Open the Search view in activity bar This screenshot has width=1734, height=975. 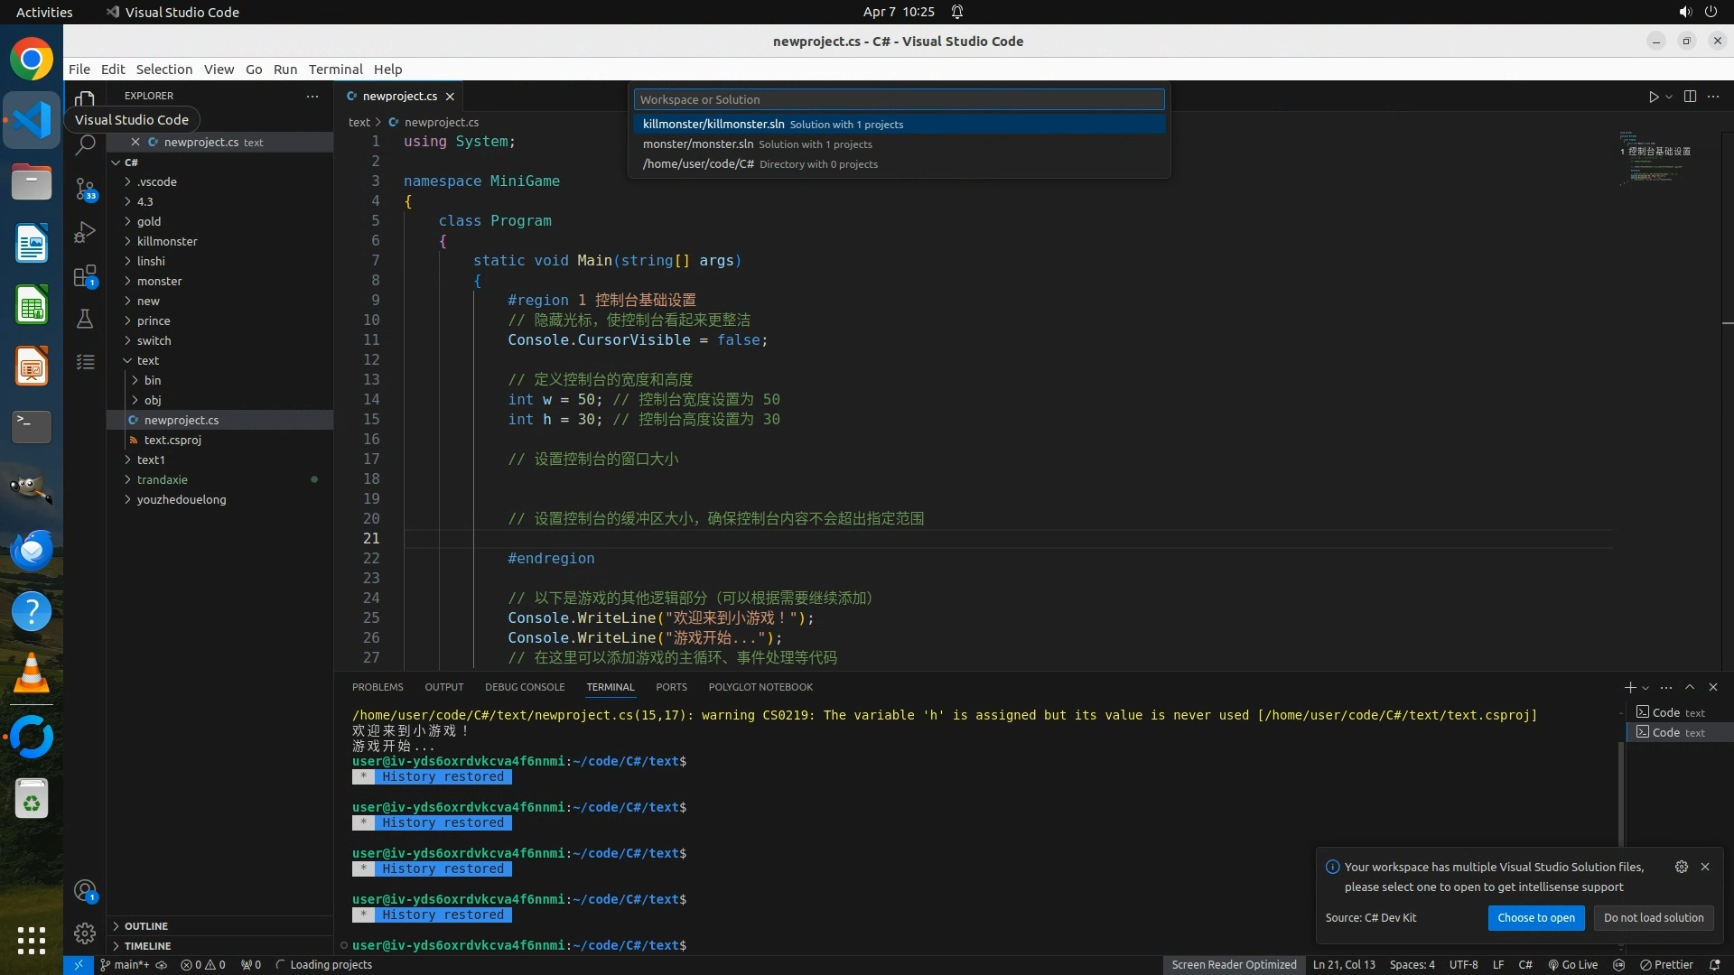85,144
